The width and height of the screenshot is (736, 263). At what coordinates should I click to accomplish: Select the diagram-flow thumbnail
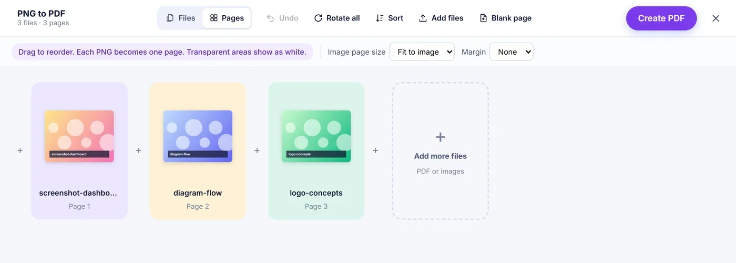198,136
